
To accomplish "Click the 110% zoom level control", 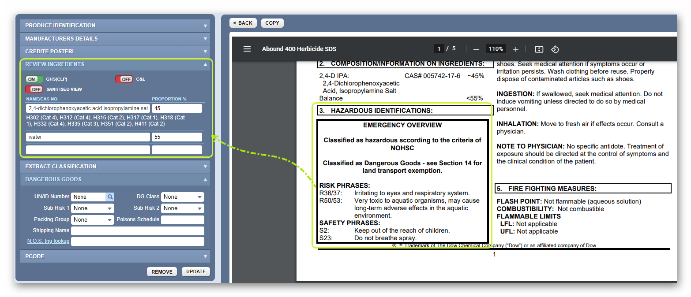I will click(x=496, y=49).
